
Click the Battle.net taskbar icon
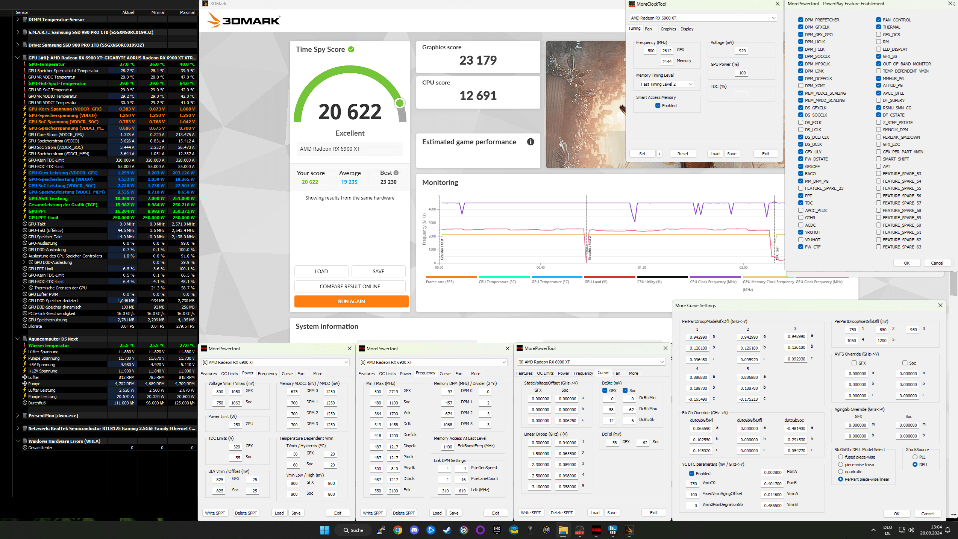(x=430, y=530)
